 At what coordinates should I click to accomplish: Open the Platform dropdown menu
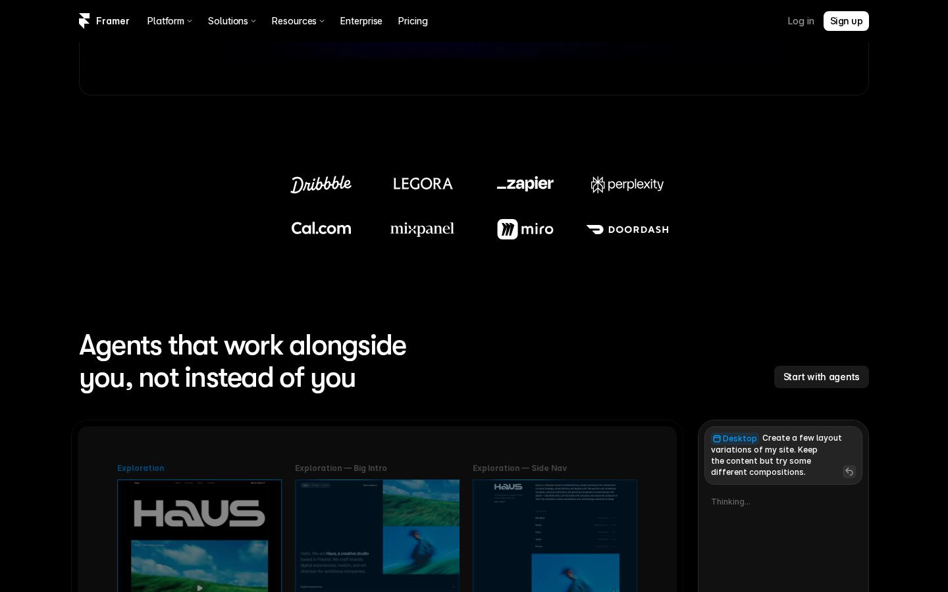(169, 21)
